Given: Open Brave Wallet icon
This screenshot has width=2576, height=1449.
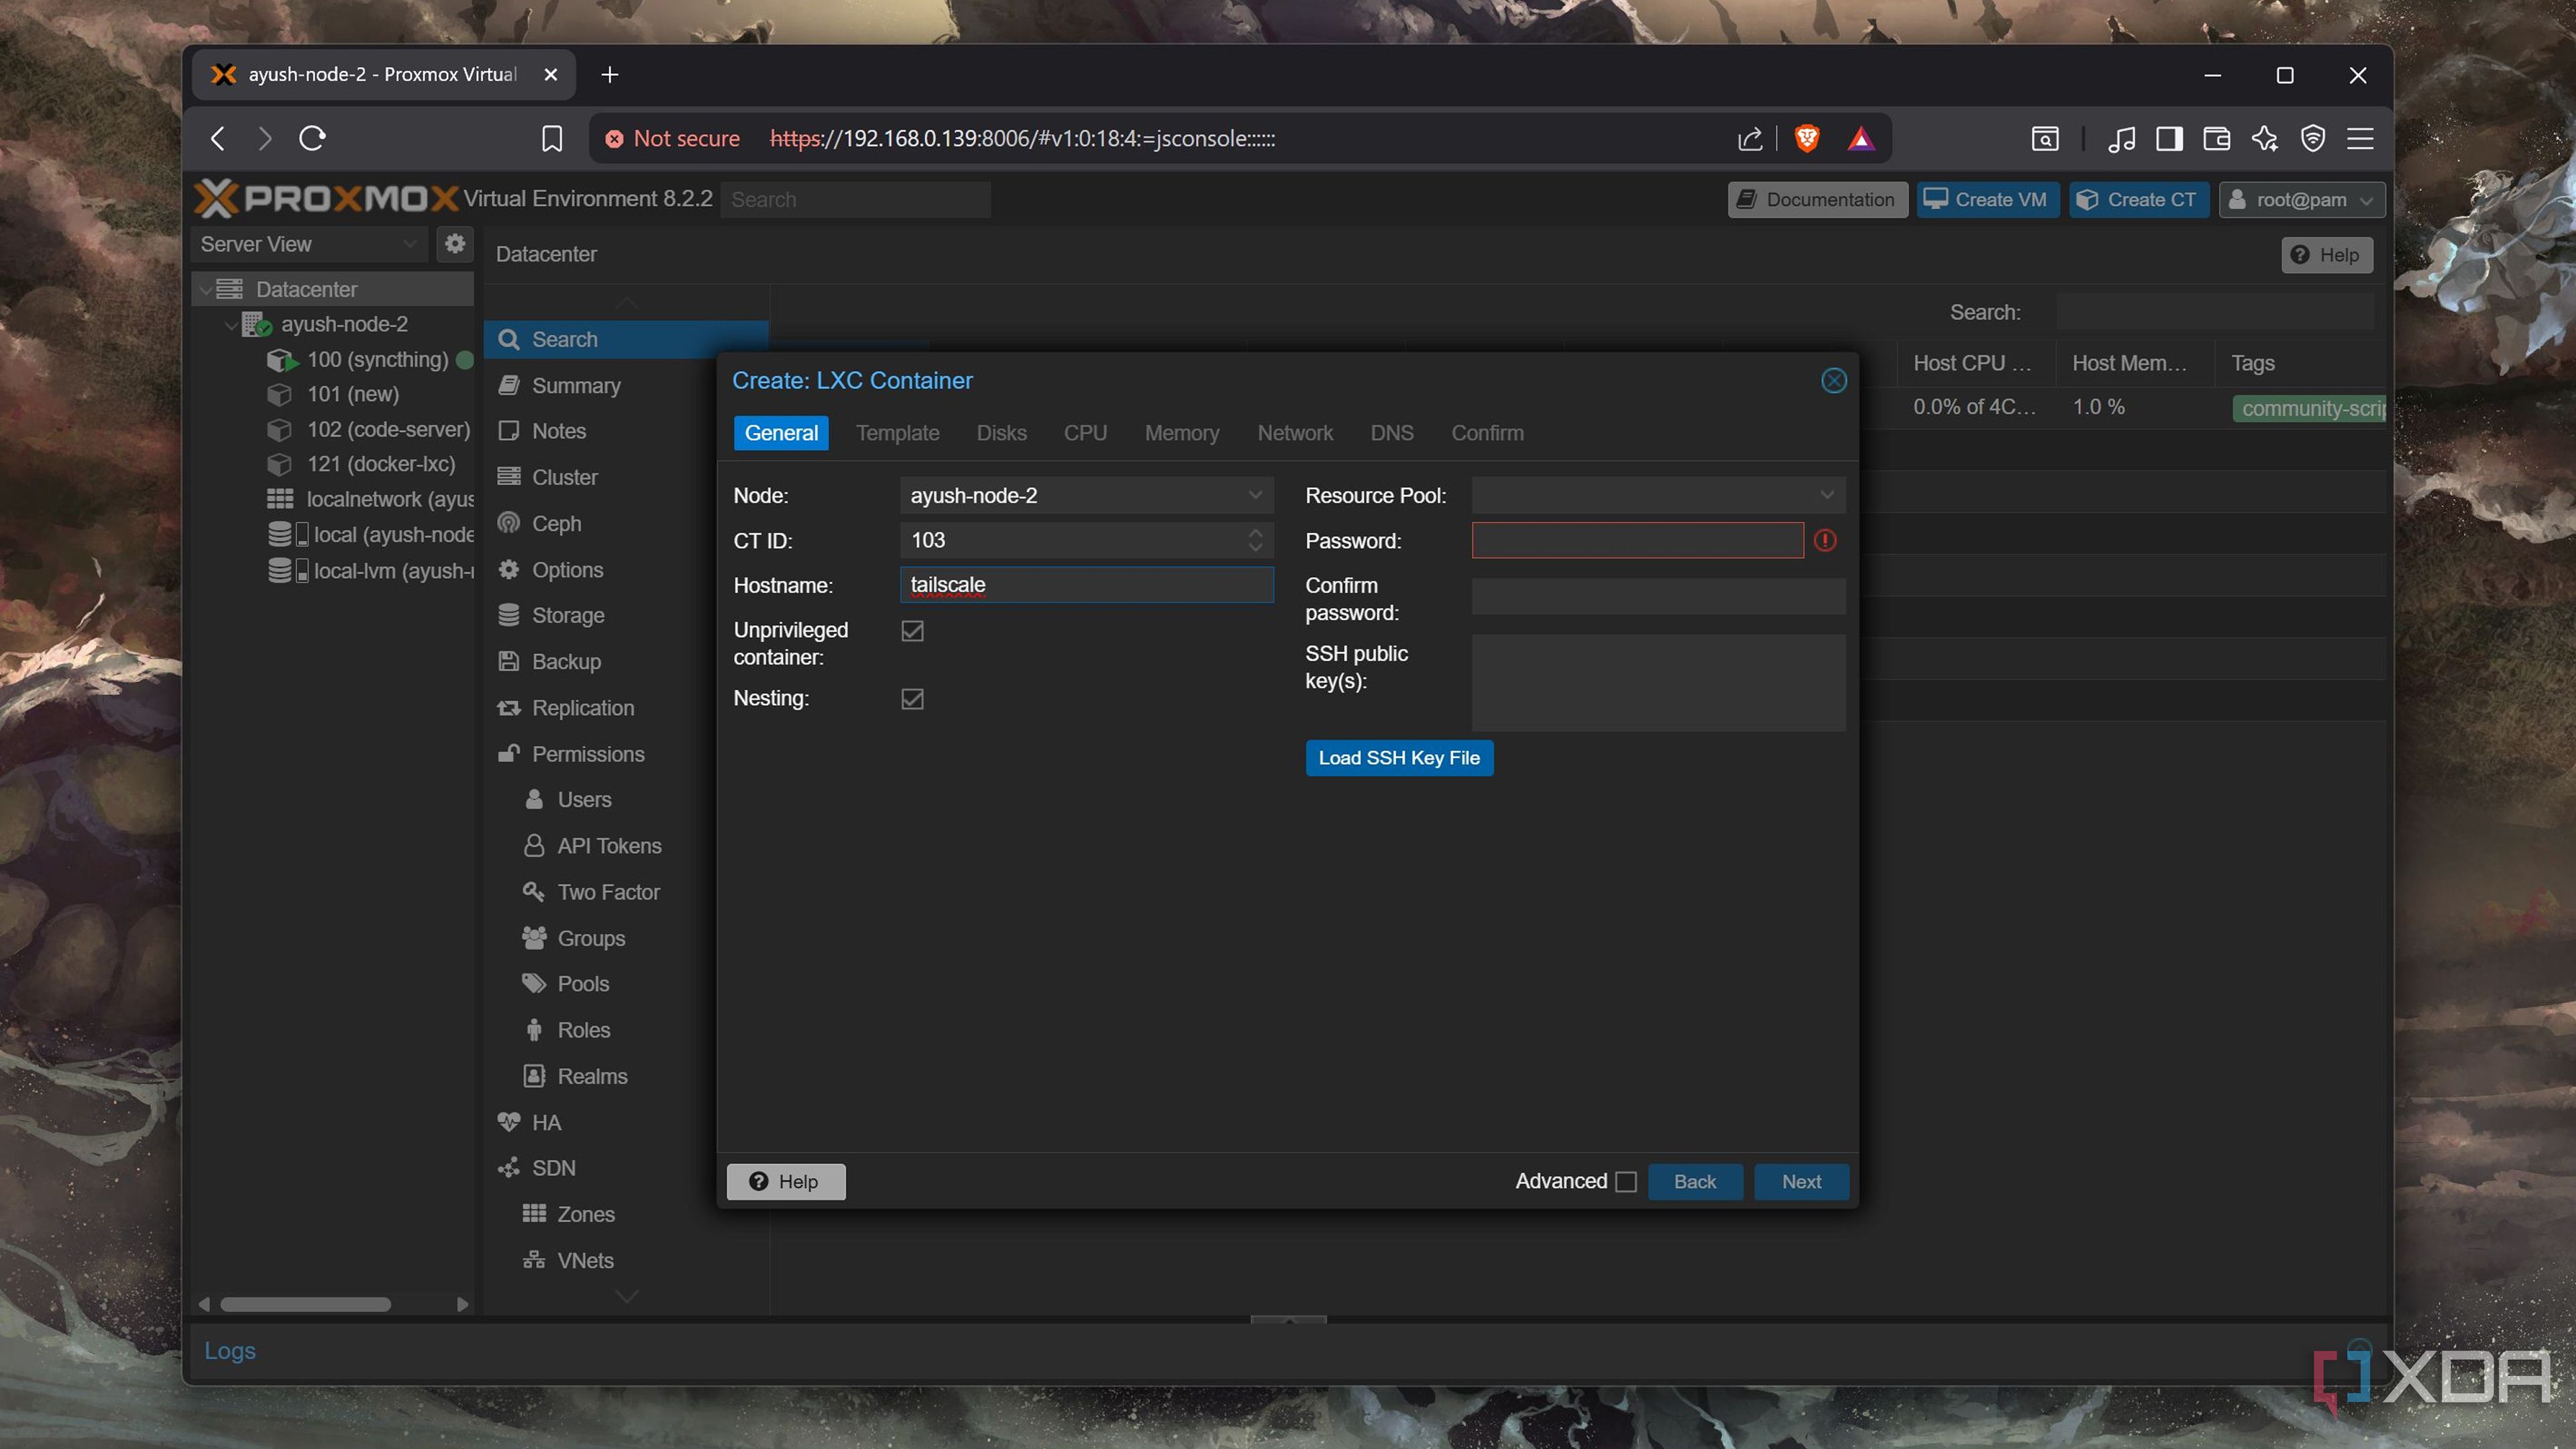Looking at the screenshot, I should (2217, 138).
